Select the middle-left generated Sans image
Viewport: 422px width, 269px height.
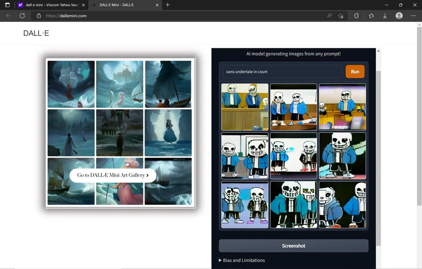[x=245, y=156]
